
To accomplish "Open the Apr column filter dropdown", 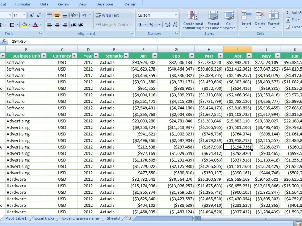I will 249,56.
